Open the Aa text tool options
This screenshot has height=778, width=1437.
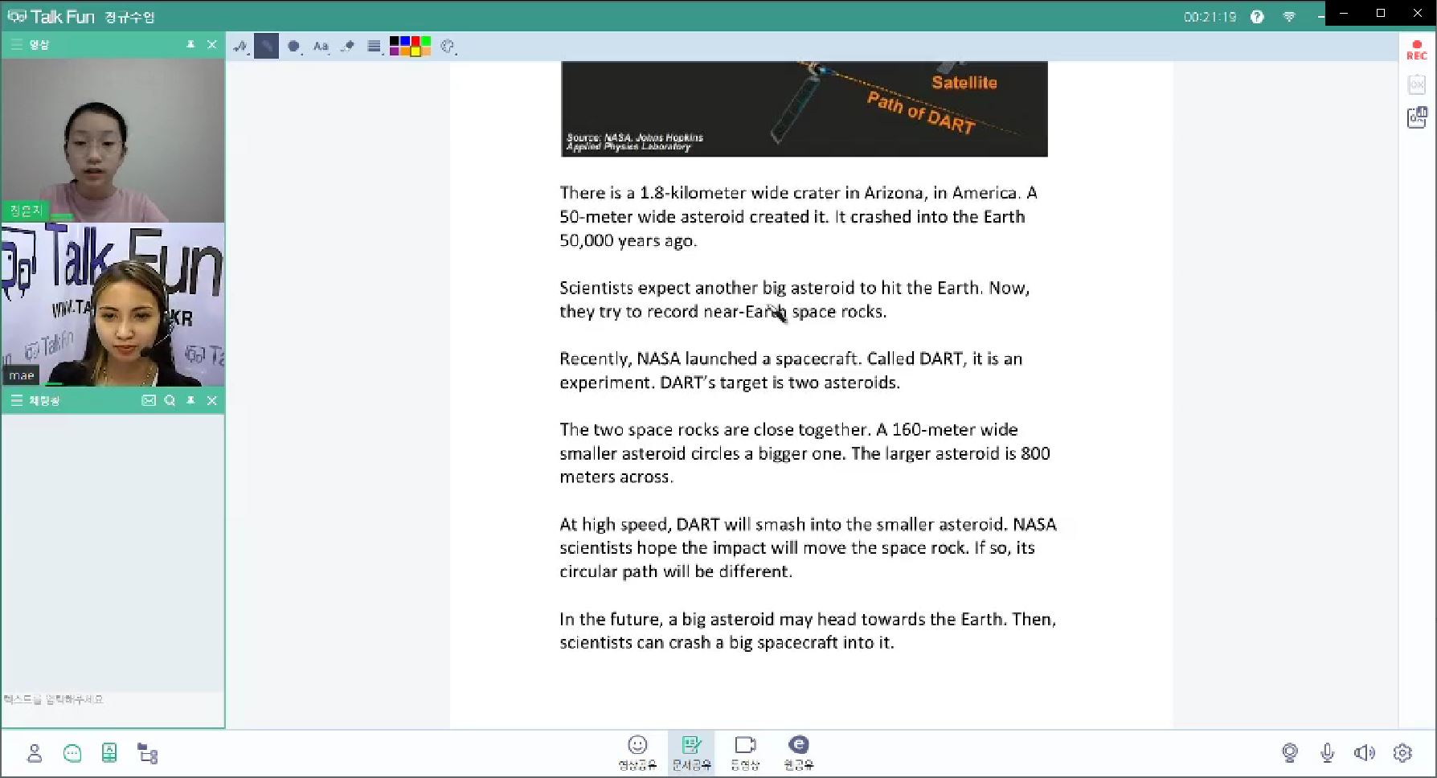coord(321,47)
